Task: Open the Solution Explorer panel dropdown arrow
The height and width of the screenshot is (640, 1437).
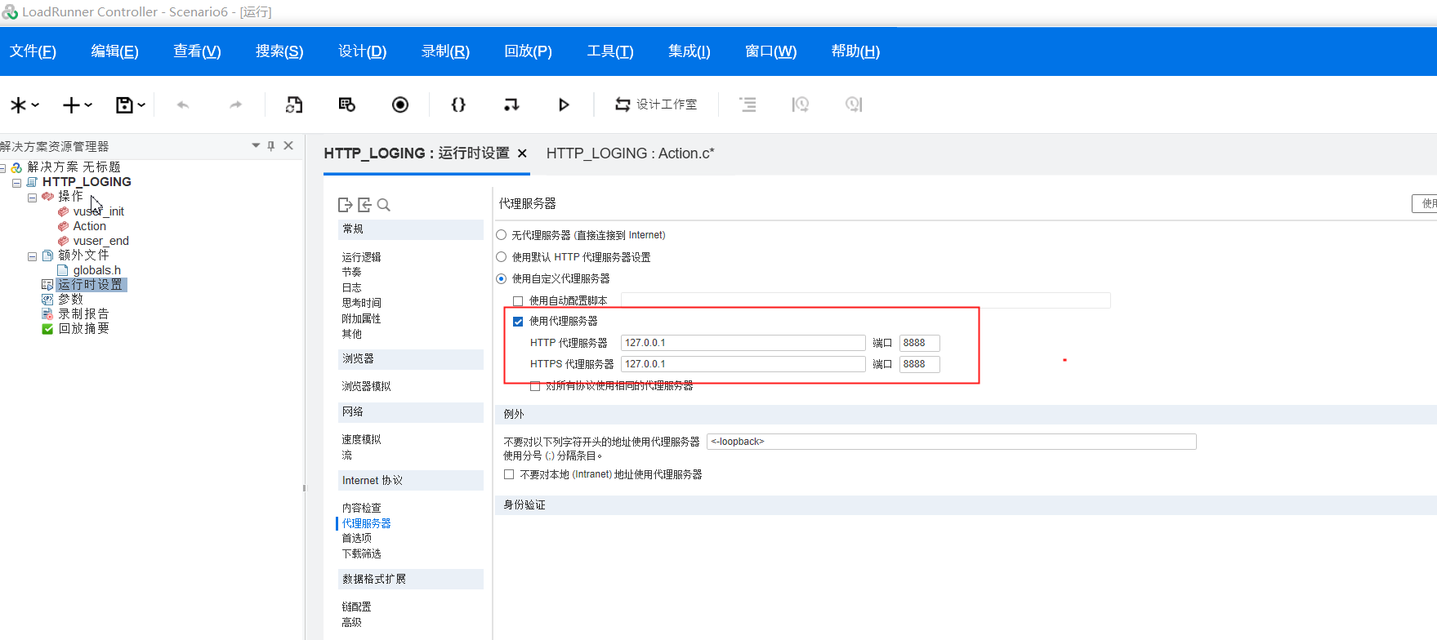Action: [256, 145]
